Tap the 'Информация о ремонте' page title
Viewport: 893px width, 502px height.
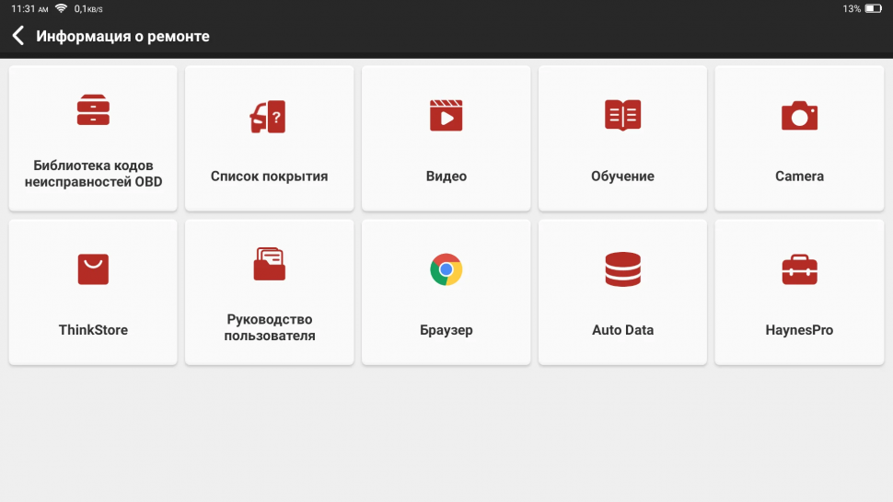coord(122,37)
